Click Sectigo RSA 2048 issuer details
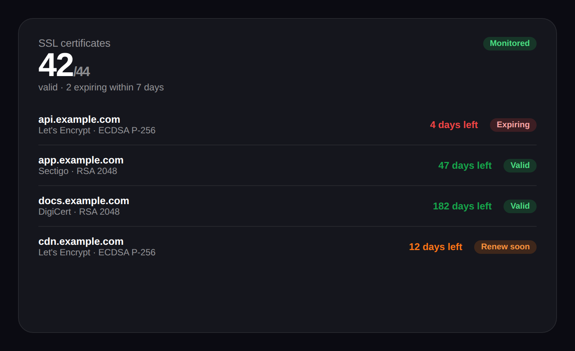 pos(78,171)
